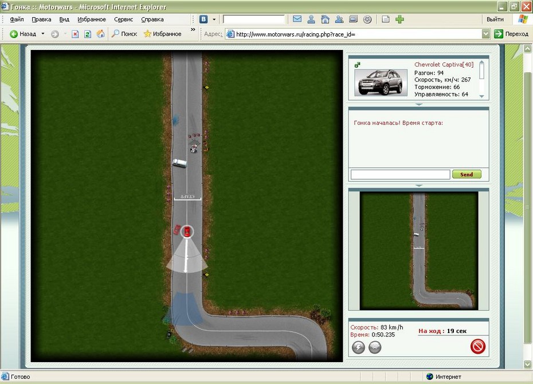Viewport: 533px width, 384px height.
Task: Click the car info scroll down arrow
Action: coord(481,96)
